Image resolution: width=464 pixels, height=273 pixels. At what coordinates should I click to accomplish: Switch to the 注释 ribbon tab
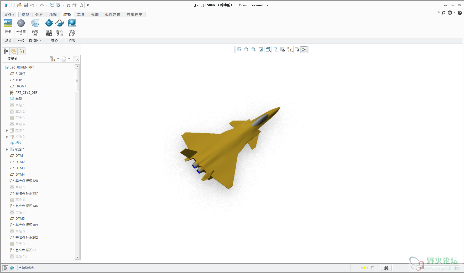[53, 15]
